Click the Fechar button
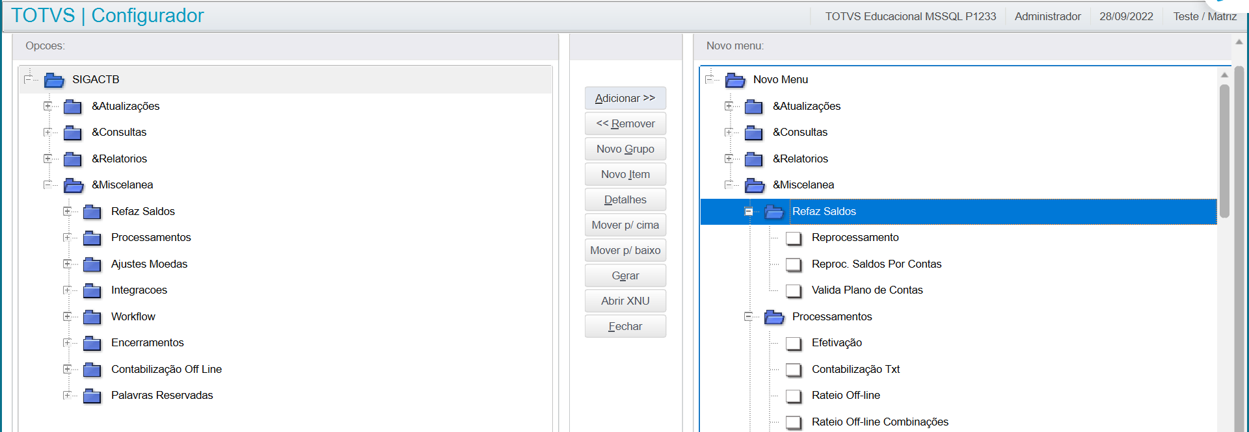 (625, 326)
